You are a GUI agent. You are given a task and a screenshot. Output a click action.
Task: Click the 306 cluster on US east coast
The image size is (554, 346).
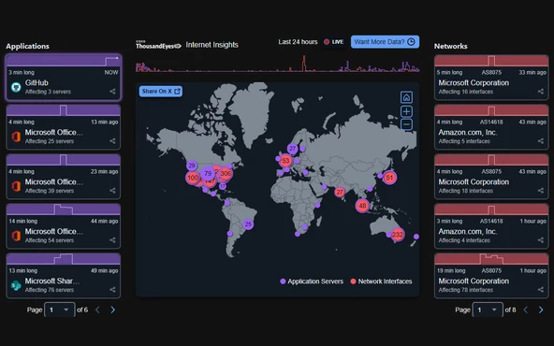(226, 173)
